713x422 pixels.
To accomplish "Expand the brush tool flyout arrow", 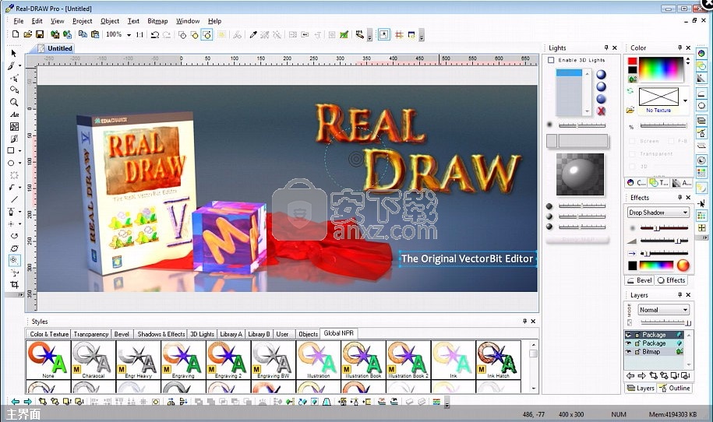I will pyautogui.click(x=20, y=66).
